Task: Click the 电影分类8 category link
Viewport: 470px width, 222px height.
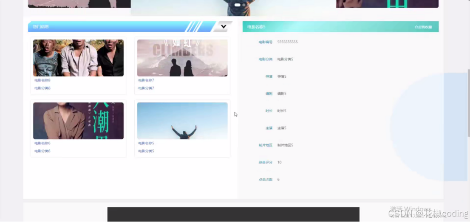Action: point(42,88)
